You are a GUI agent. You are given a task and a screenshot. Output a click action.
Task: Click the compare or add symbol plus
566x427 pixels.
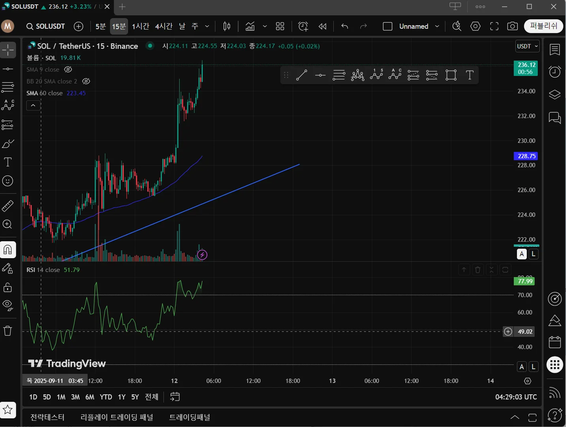pyautogui.click(x=79, y=26)
